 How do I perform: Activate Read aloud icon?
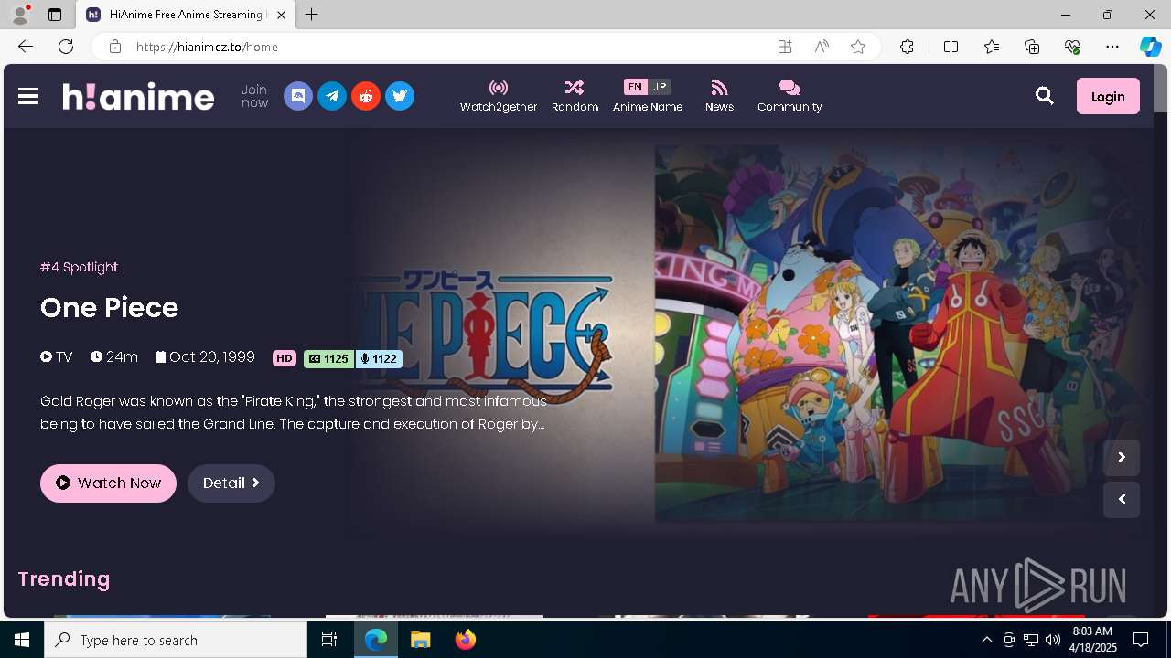pos(822,47)
